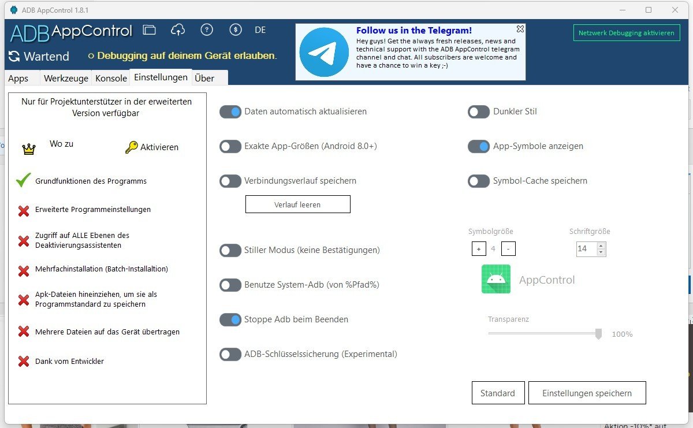Image resolution: width=693 pixels, height=428 pixels.
Task: Click the cloud upload icon
Action: (178, 30)
